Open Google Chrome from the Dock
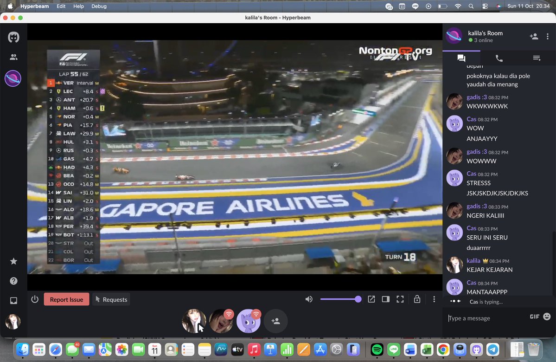 (443, 349)
